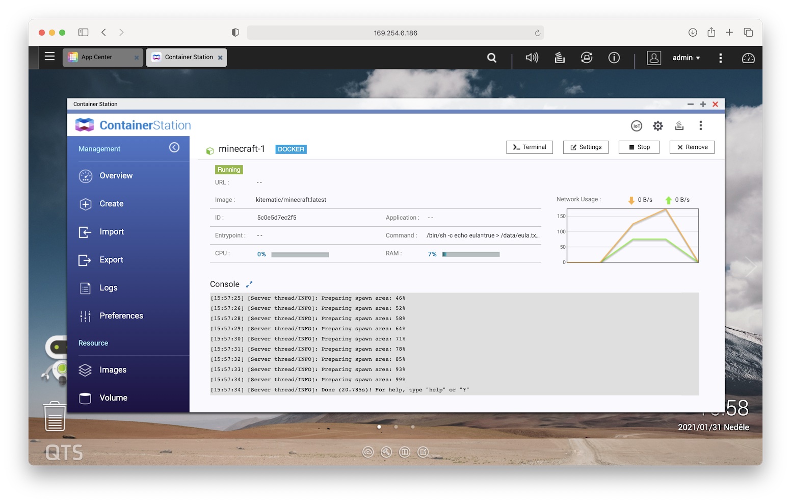Click the IoT icon in Container Station header

636,126
